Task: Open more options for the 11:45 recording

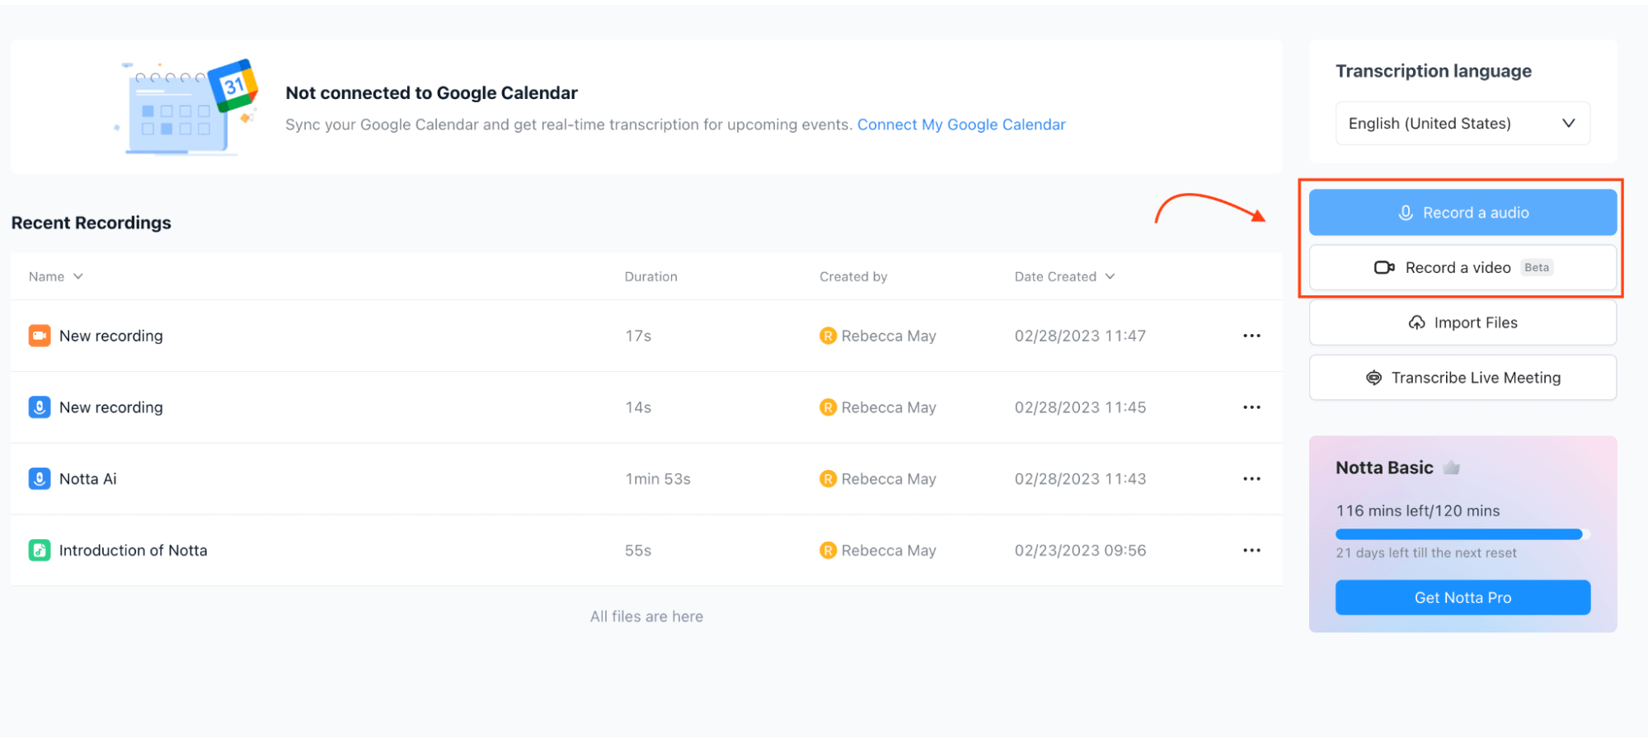Action: [1251, 407]
